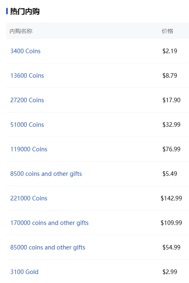Viewport: 189px width, 283px height.
Task: Select the $109.99 price cell
Action: pos(171,223)
